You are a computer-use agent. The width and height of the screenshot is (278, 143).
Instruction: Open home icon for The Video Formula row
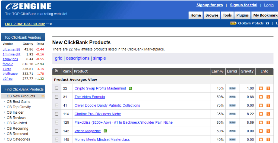(x=261, y=97)
